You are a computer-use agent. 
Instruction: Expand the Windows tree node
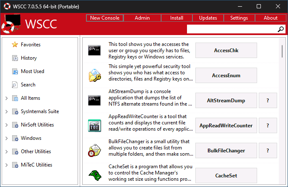[7, 138]
